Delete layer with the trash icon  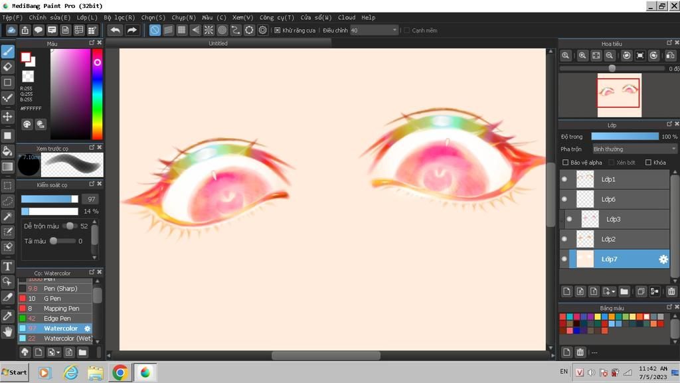point(671,291)
